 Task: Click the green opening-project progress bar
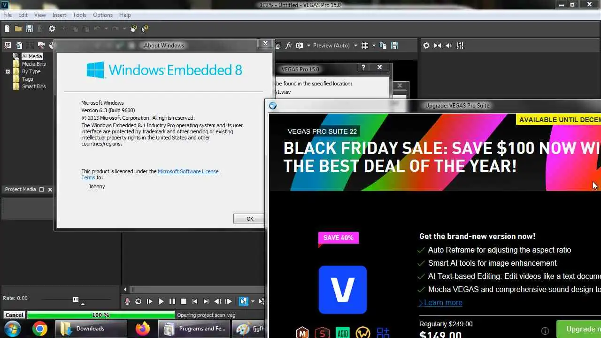coord(101,315)
